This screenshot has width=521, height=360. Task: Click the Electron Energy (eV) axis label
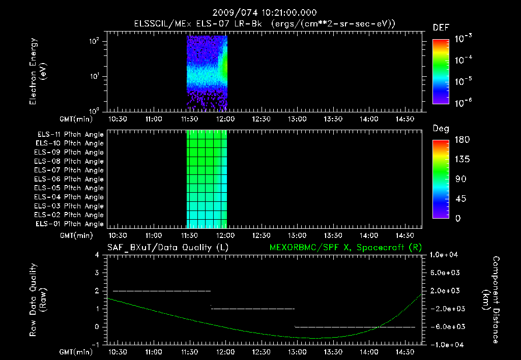[38, 71]
